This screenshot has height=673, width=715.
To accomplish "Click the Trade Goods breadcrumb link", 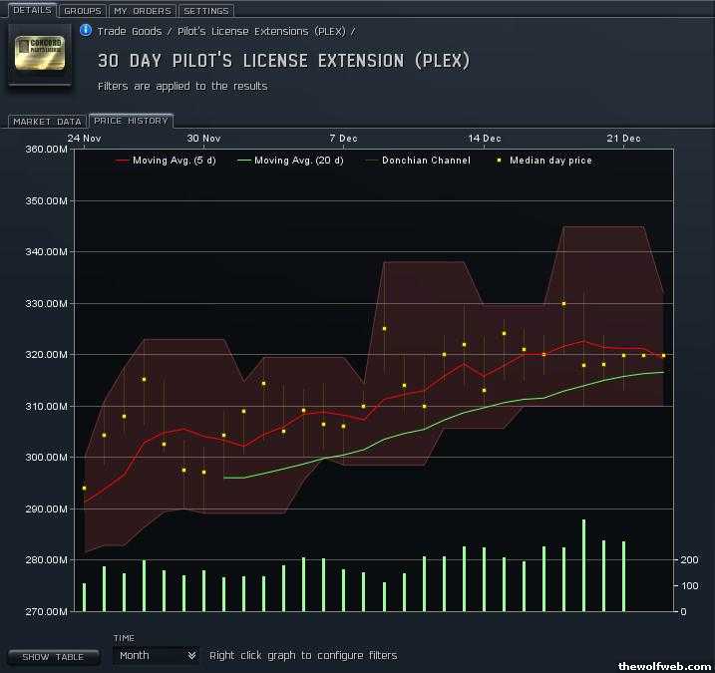I will pos(130,32).
